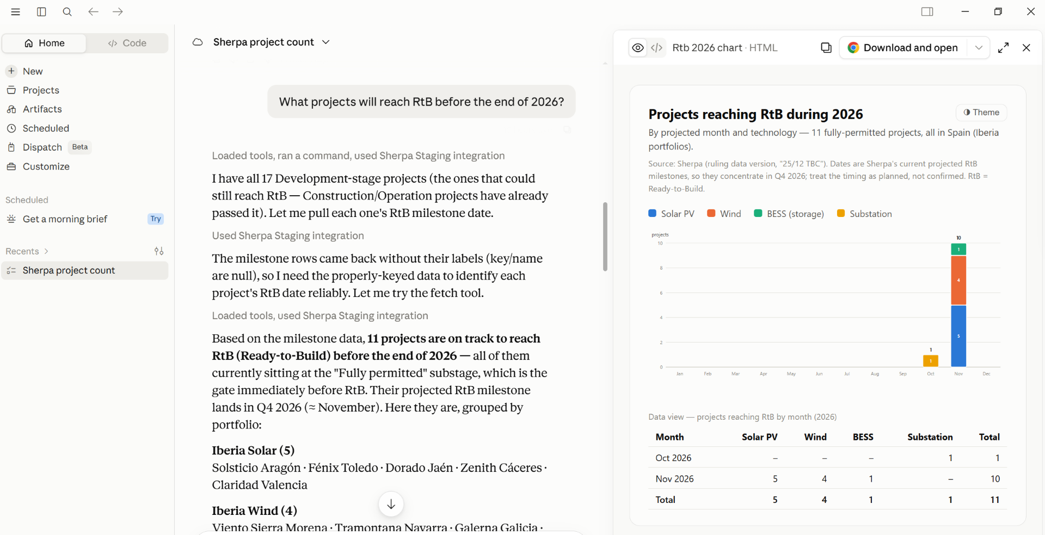The height and width of the screenshot is (535, 1045).
Task: Go forward with the right arrow
Action: point(118,11)
